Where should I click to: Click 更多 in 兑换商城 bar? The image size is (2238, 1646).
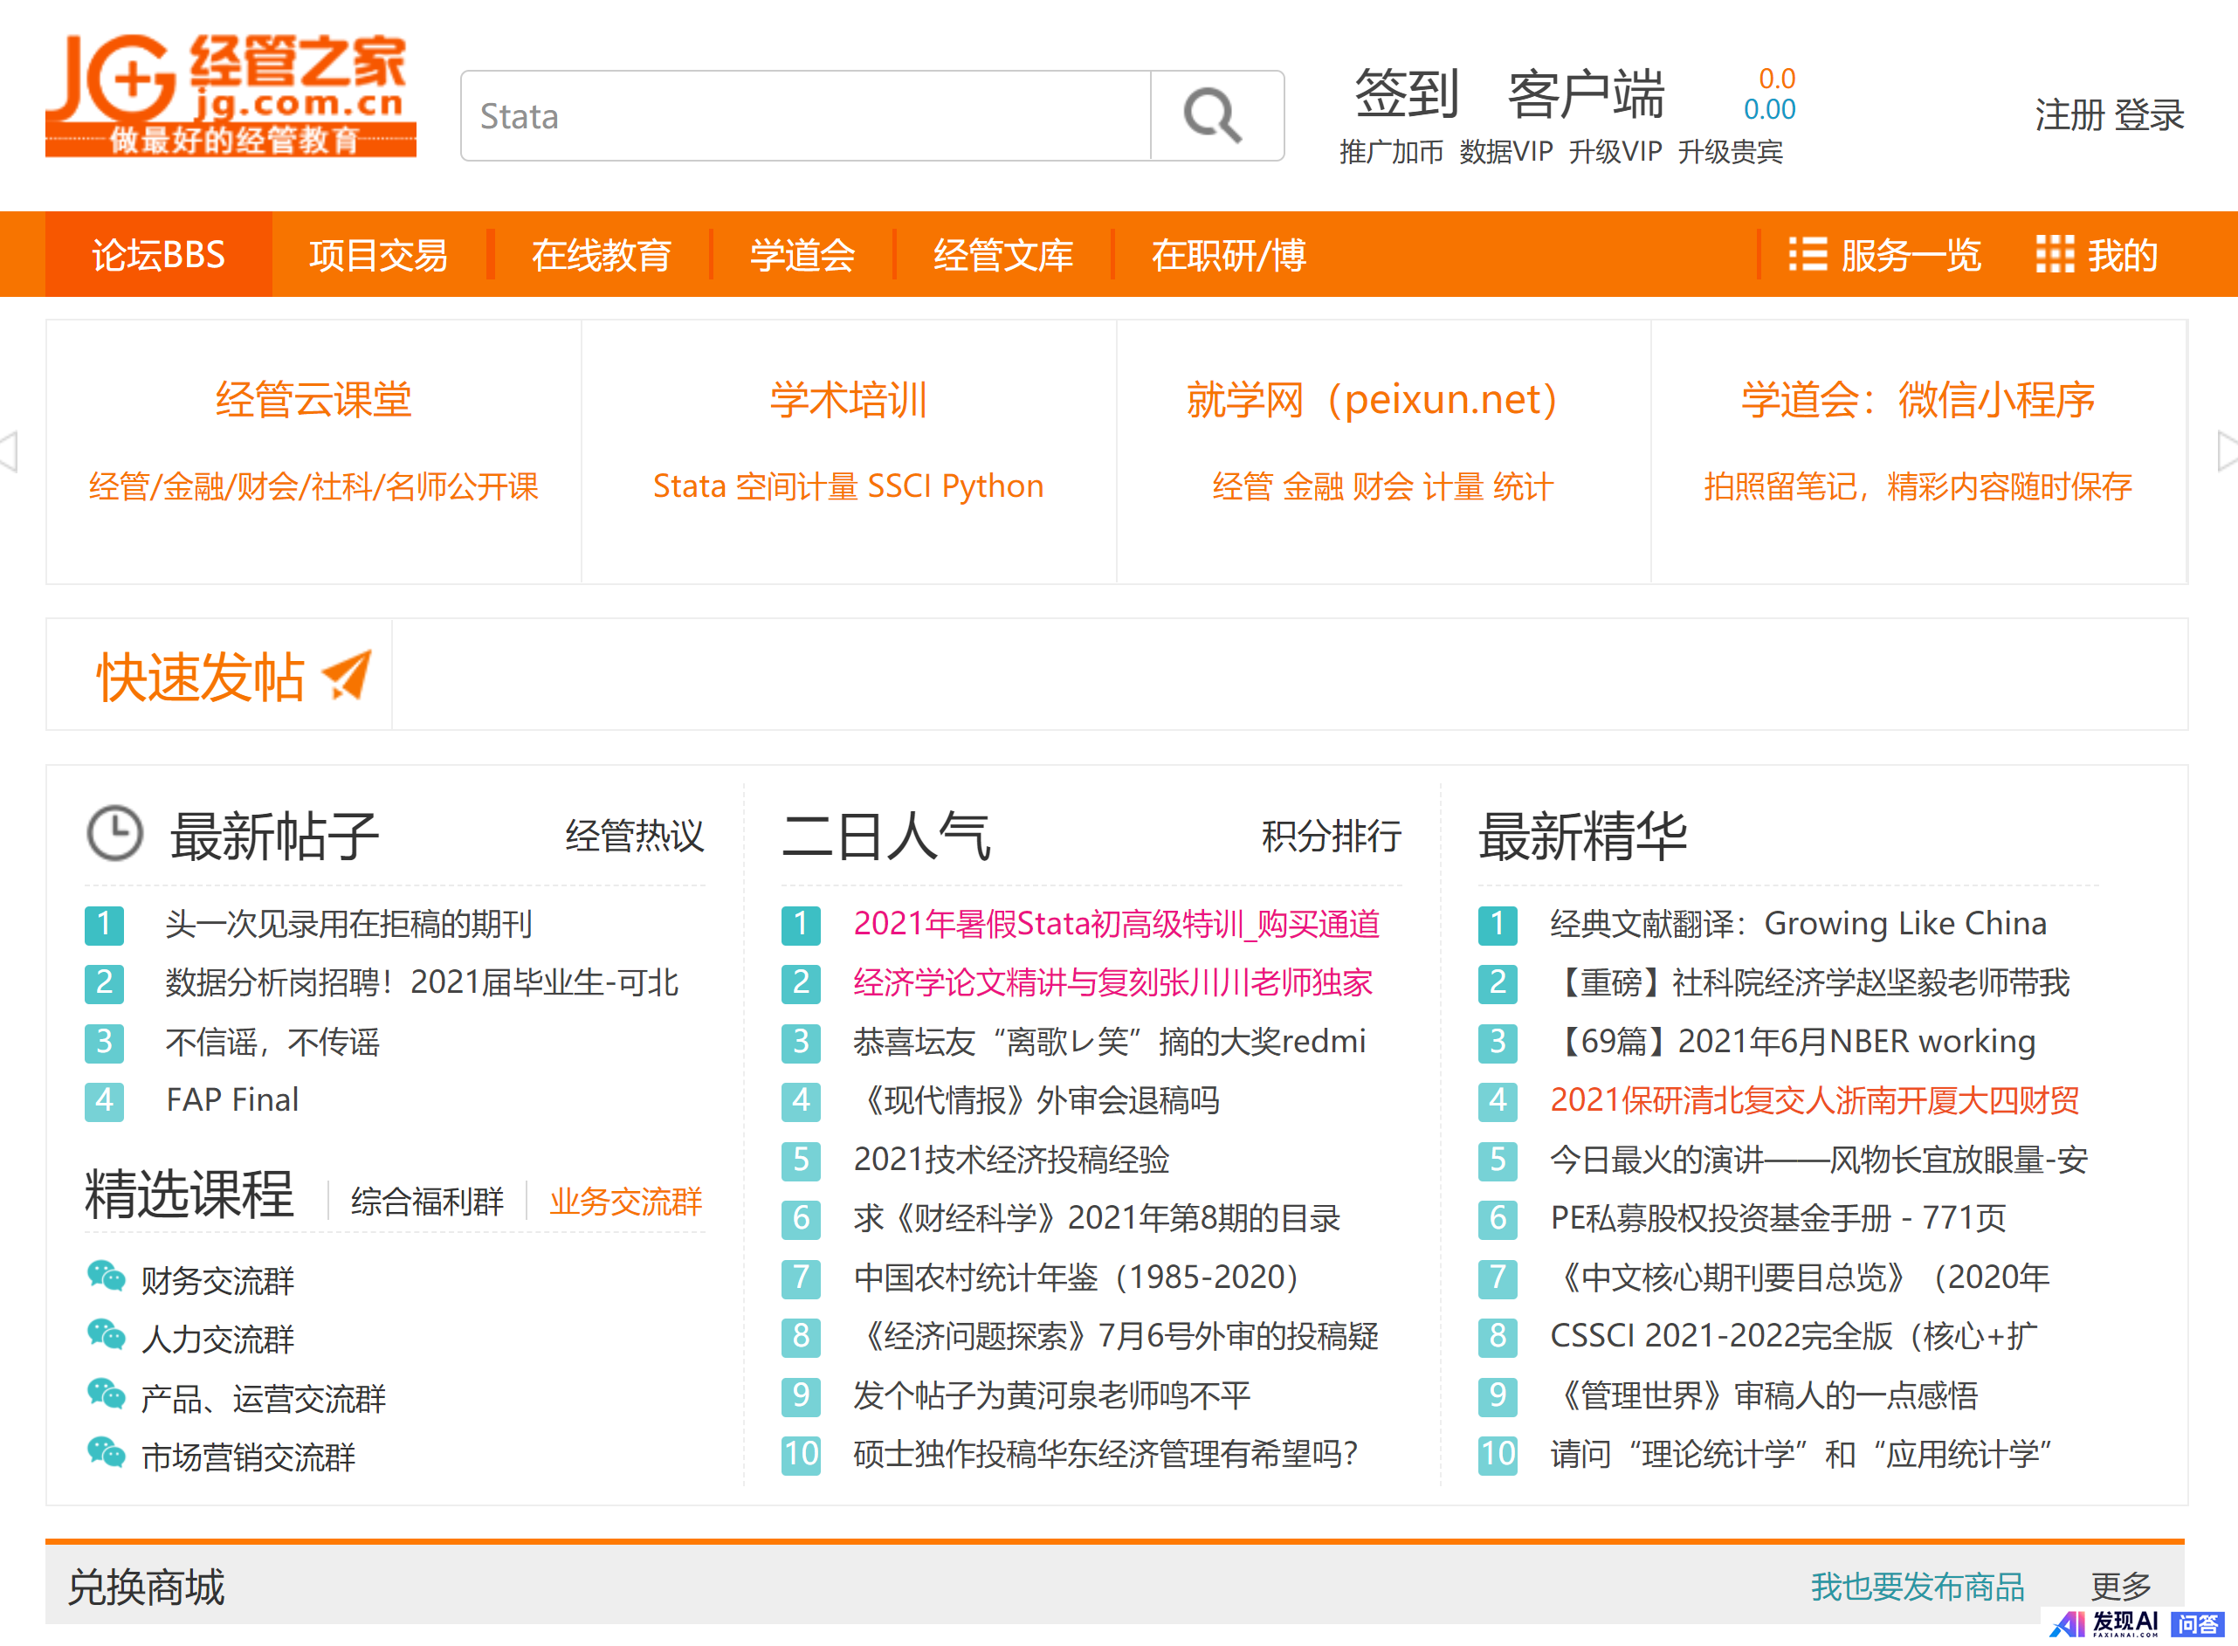2120,1587
